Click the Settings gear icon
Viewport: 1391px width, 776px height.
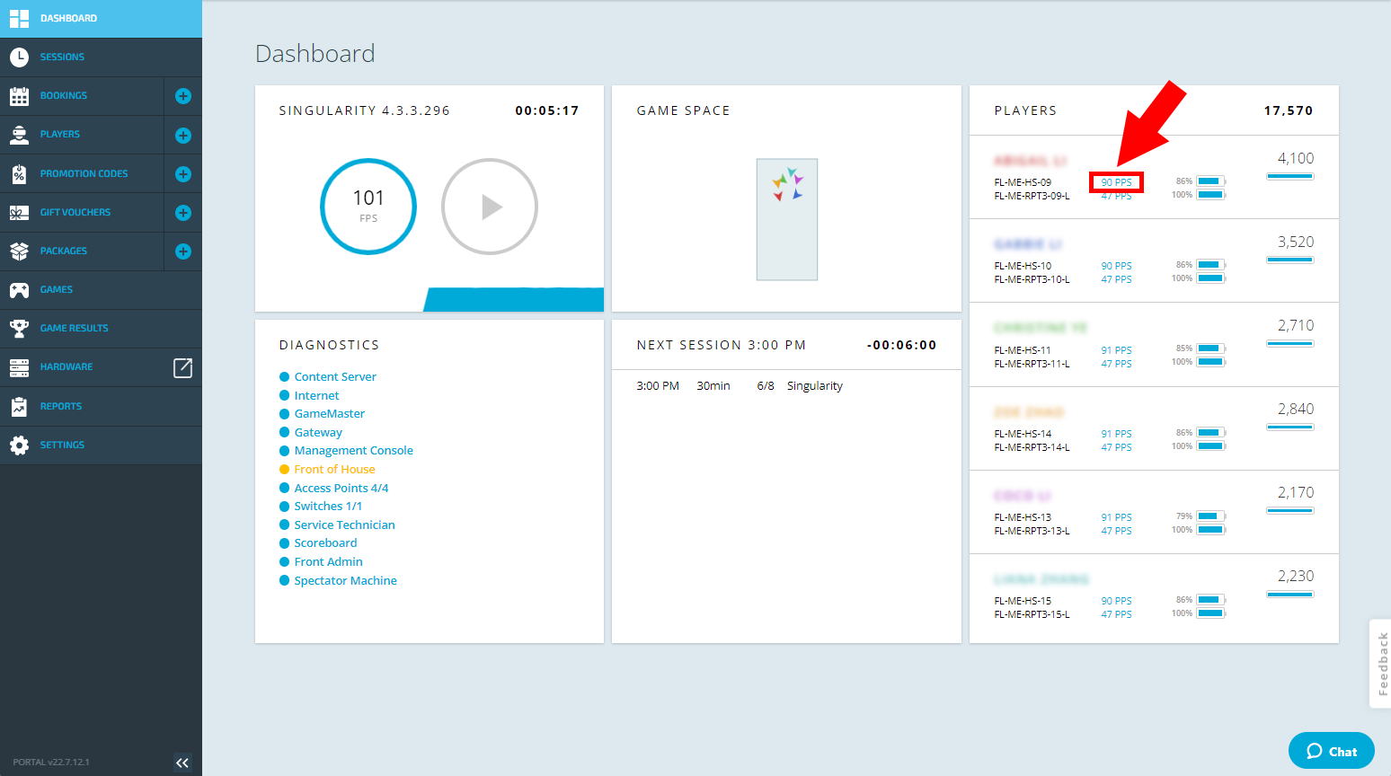pos(19,445)
